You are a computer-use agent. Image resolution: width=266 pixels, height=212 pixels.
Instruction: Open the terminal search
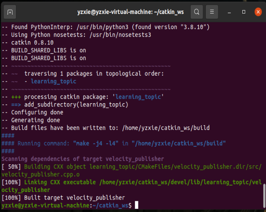[197, 12]
